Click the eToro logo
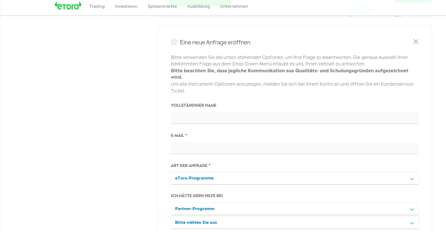446x232 pixels. 68,6
